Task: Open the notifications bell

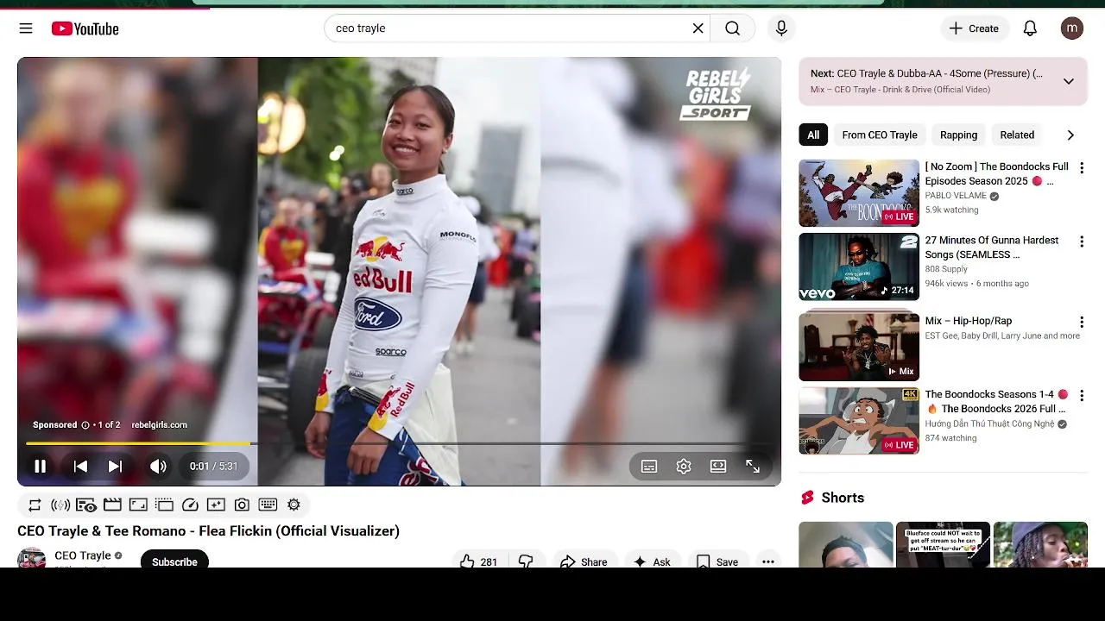Action: (x=1030, y=28)
